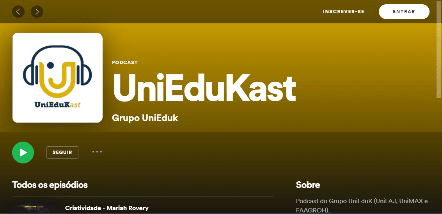Open the Grupo UniEduk publisher name
442x214 pixels.
(x=145, y=118)
